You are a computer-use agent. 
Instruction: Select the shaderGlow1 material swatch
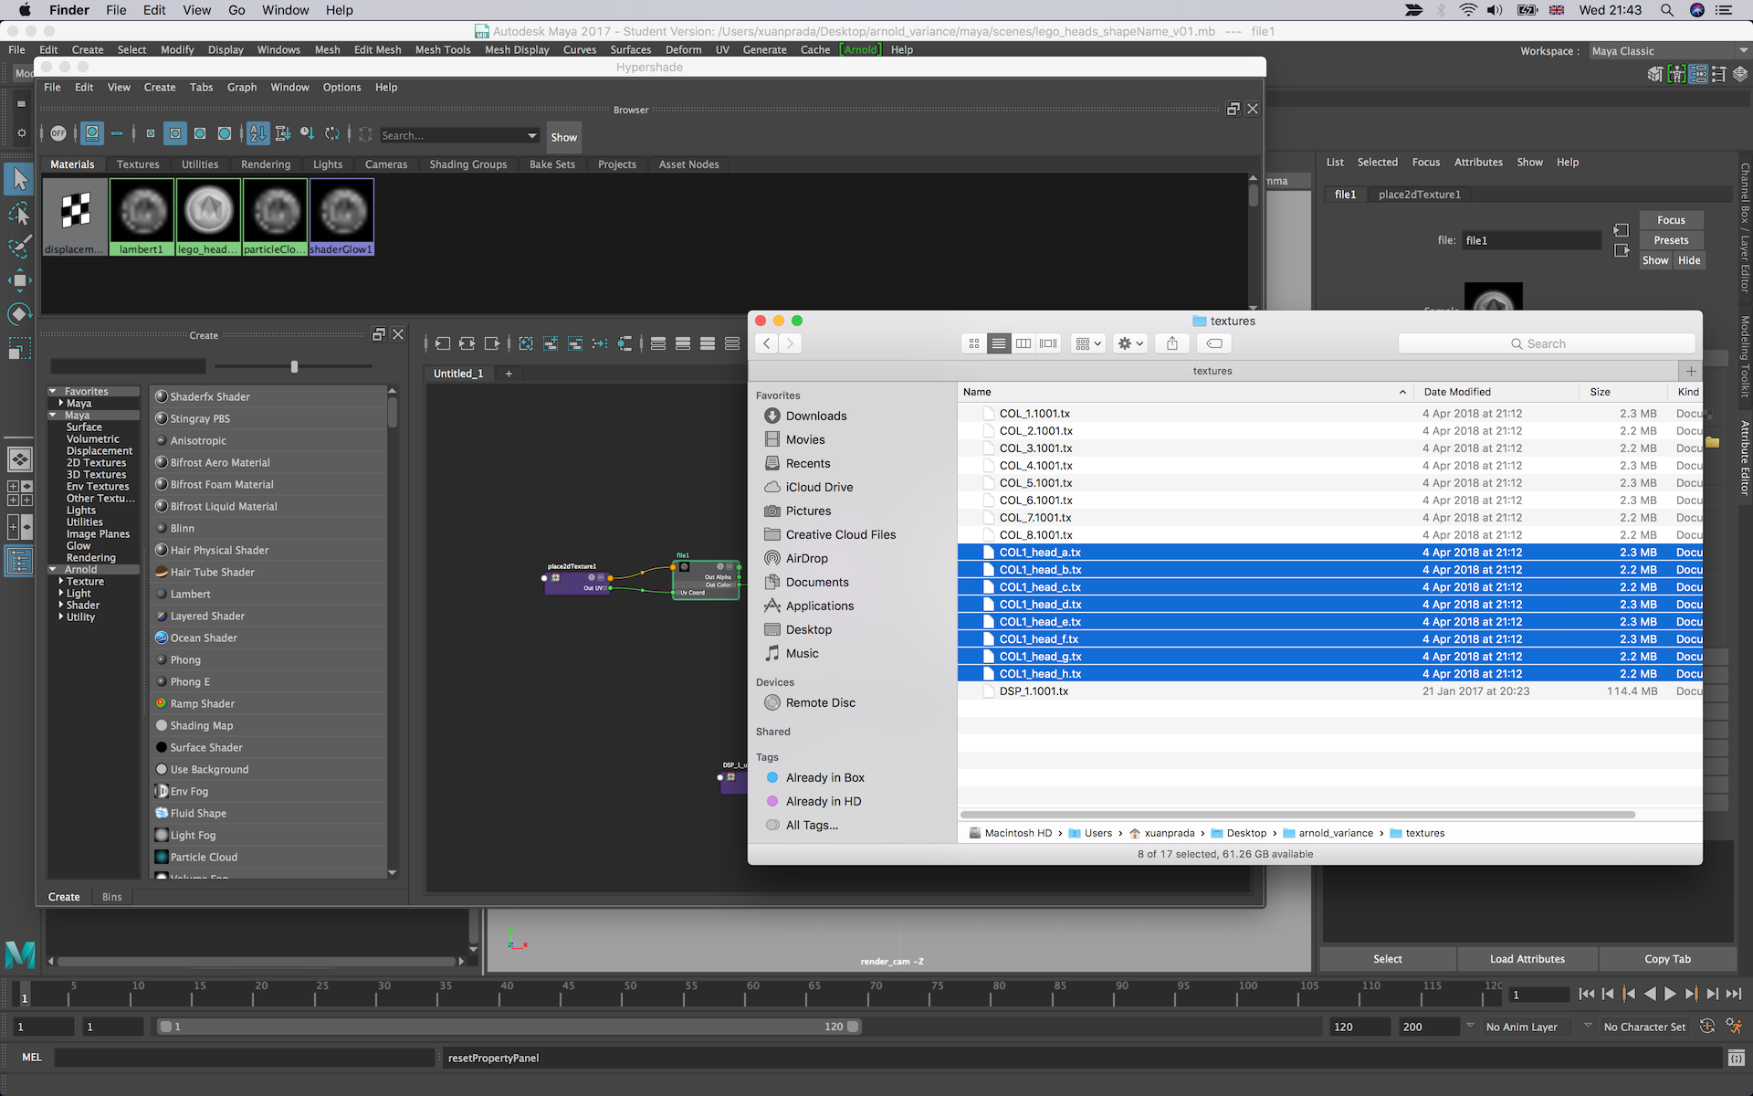[341, 217]
